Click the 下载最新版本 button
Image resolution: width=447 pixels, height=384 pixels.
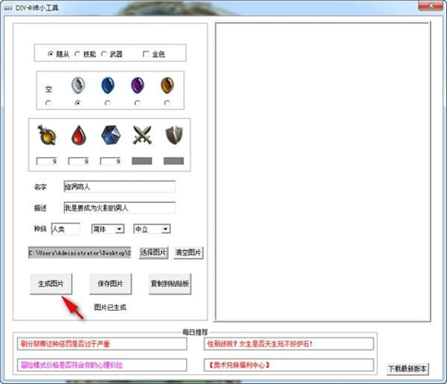coord(408,369)
